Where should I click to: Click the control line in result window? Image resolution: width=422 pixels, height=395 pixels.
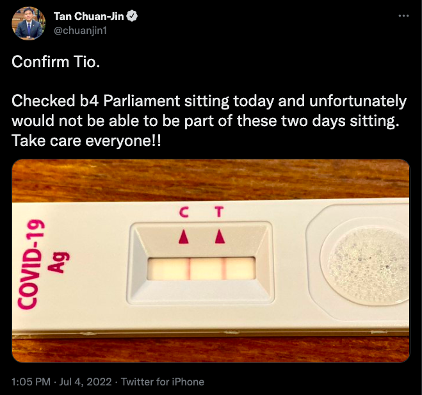point(189,268)
